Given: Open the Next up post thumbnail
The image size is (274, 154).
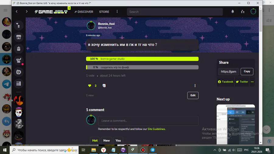Looking at the screenshot, I should coord(236,124).
